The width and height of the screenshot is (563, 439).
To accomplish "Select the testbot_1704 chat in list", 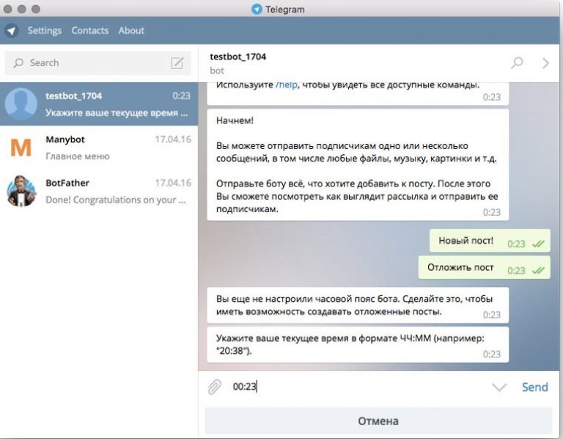I will click(x=99, y=104).
